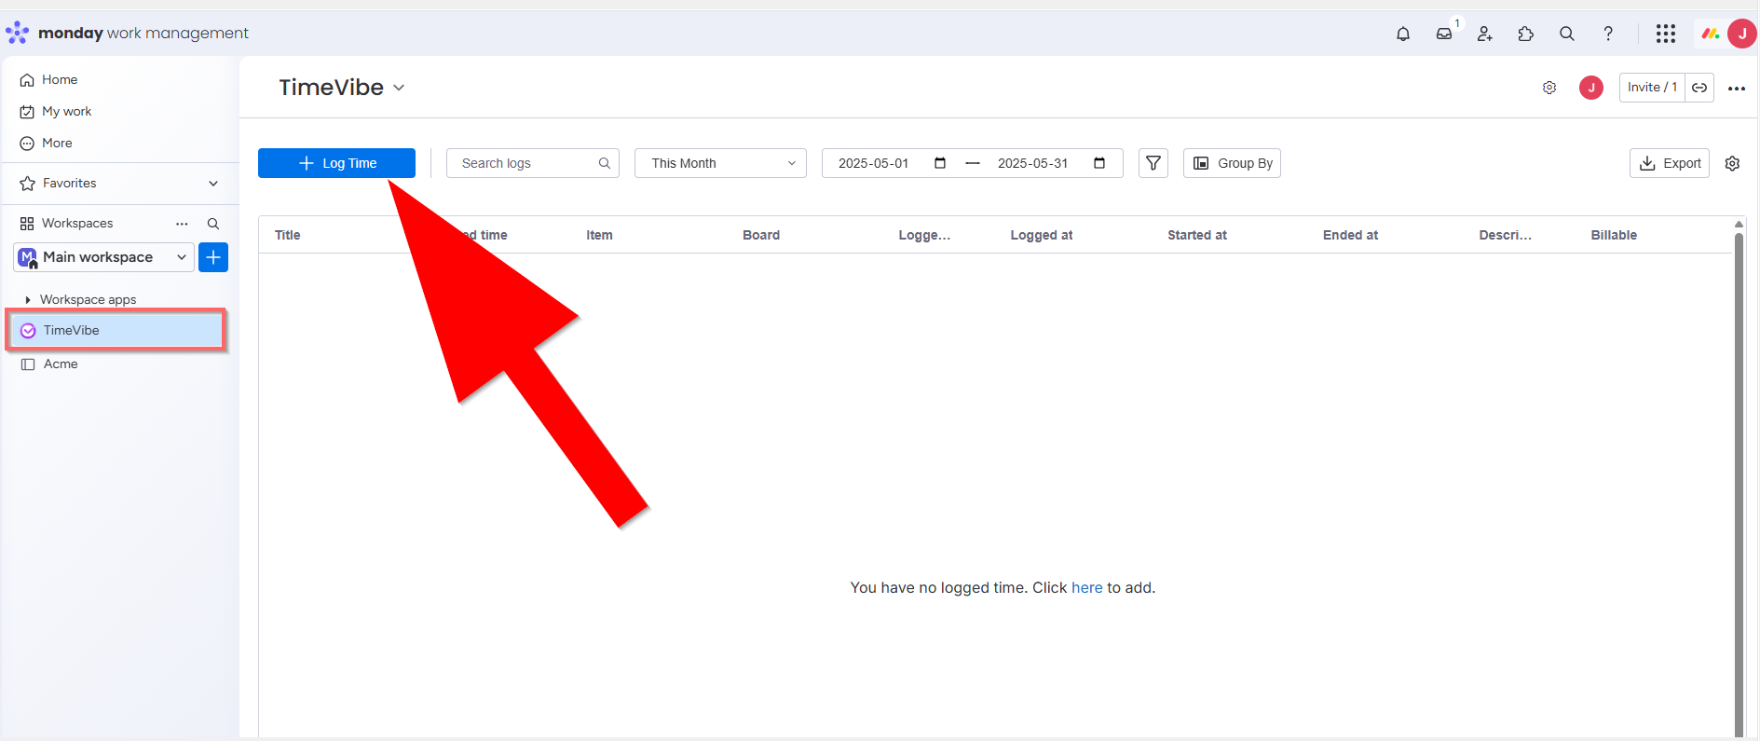Click the search logs magnifier icon
This screenshot has width=1760, height=741.
pyautogui.click(x=605, y=163)
